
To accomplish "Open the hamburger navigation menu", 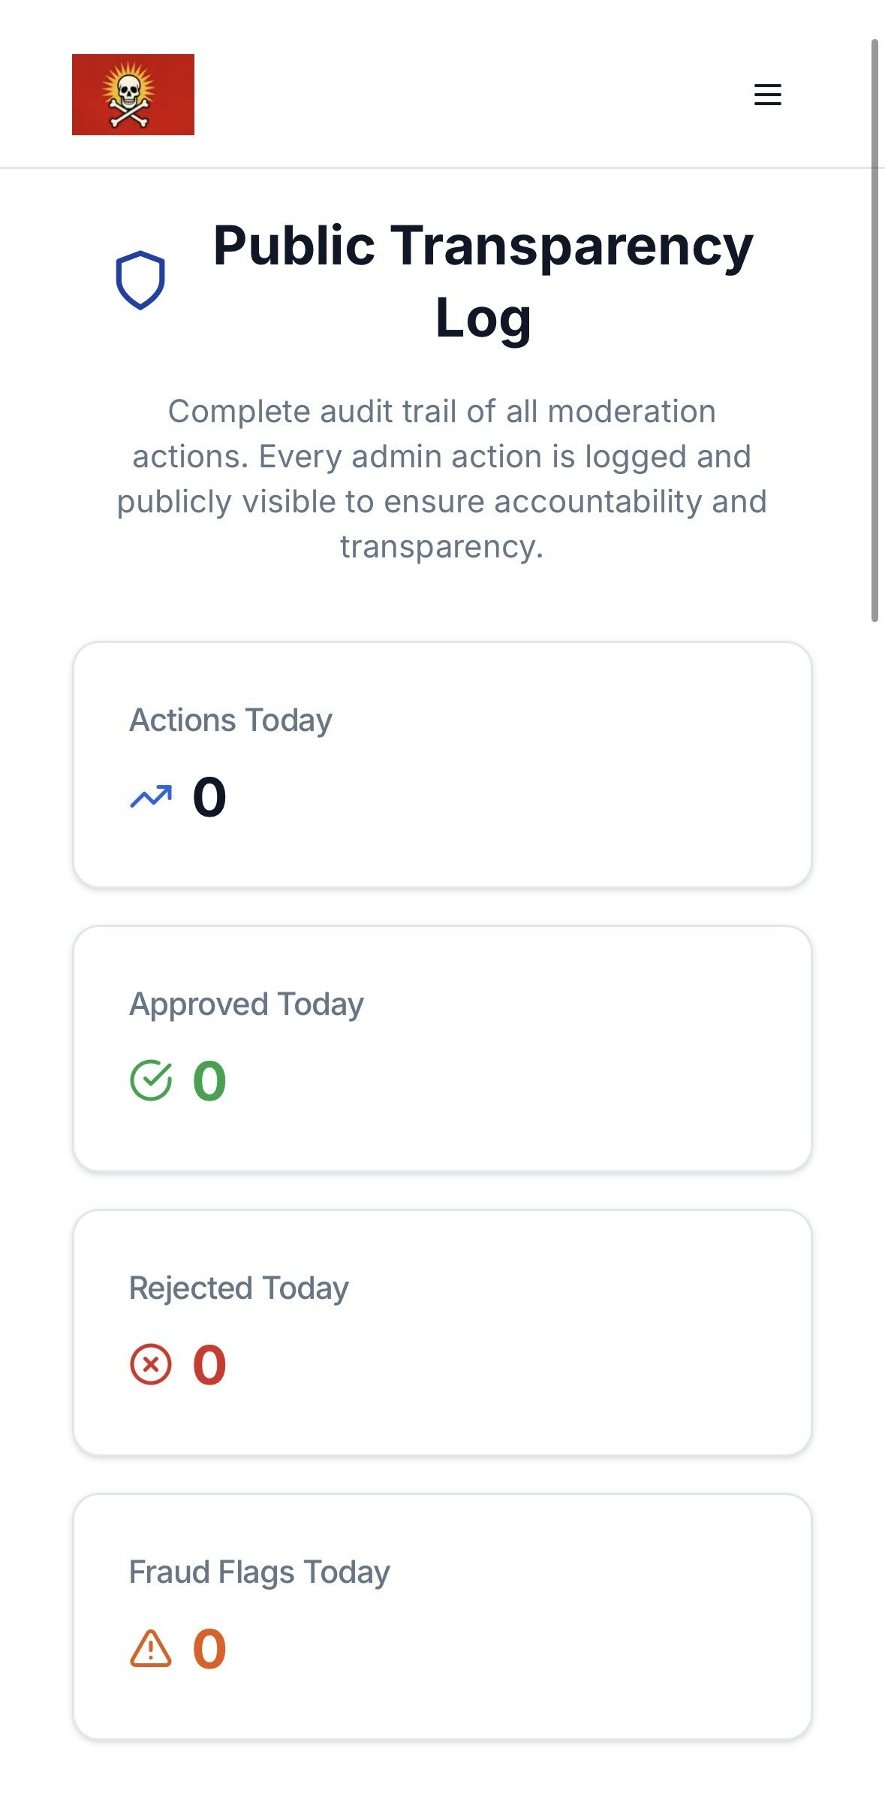I will 767,95.
